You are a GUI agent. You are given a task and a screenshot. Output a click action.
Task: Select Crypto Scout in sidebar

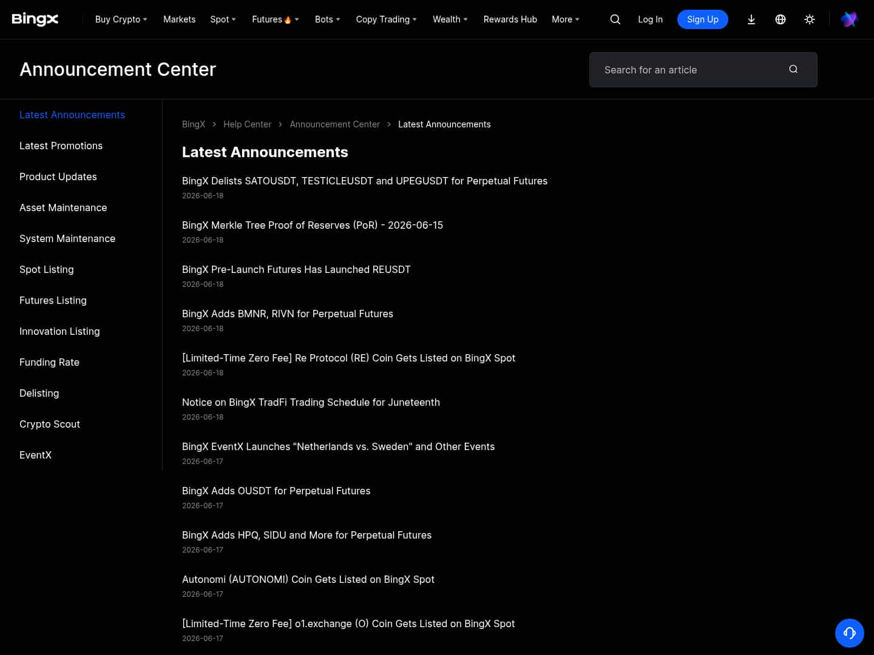click(x=50, y=424)
